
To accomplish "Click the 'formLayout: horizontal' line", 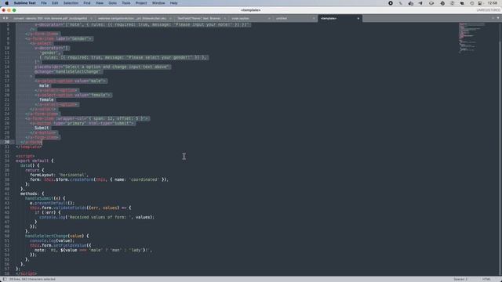I will (x=59, y=175).
